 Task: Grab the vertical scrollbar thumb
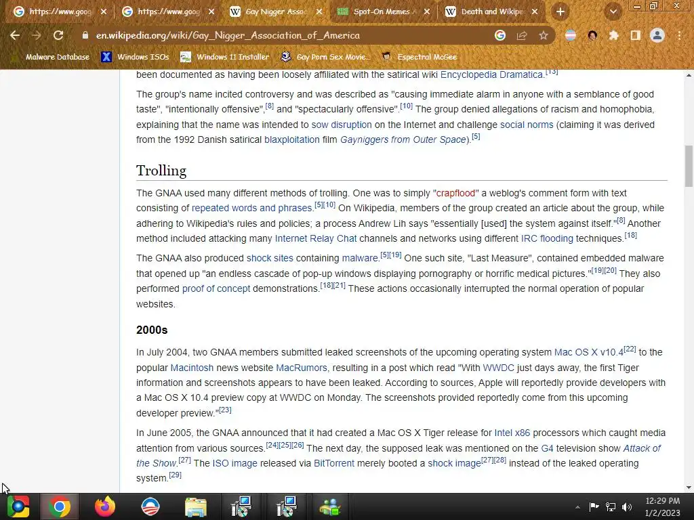tap(689, 167)
